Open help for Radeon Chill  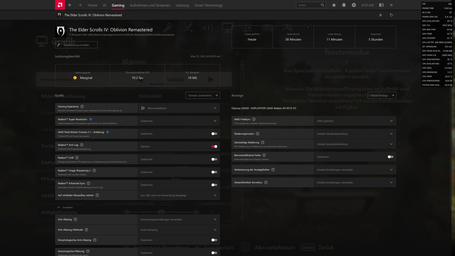click(77, 158)
